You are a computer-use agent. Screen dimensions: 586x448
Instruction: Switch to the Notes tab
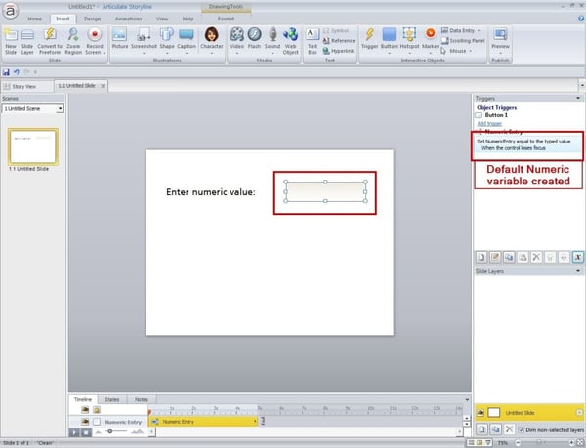tap(142, 399)
